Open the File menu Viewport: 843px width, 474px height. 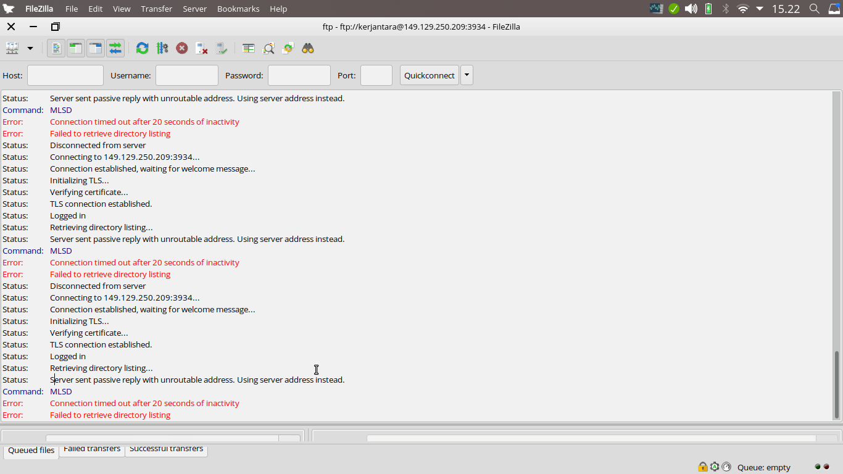click(x=72, y=9)
